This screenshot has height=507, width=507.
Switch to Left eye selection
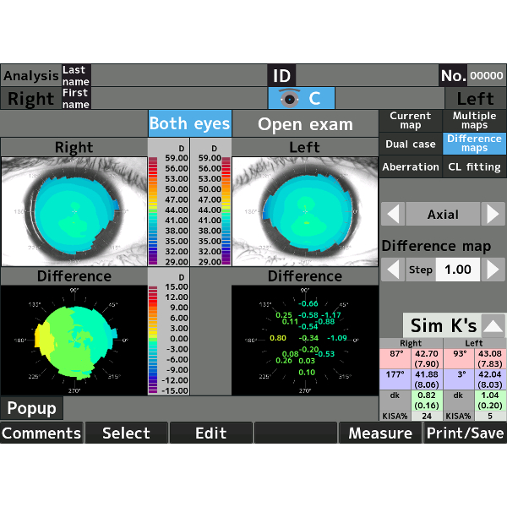pyautogui.click(x=475, y=98)
